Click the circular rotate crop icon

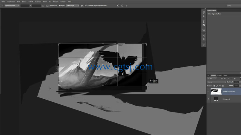(43, 6)
